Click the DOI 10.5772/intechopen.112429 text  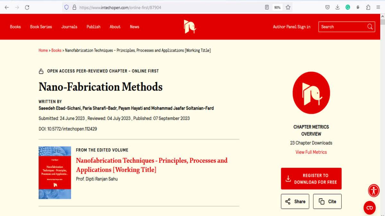tap(68, 129)
